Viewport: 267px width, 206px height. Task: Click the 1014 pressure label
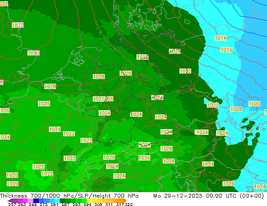click(221, 38)
